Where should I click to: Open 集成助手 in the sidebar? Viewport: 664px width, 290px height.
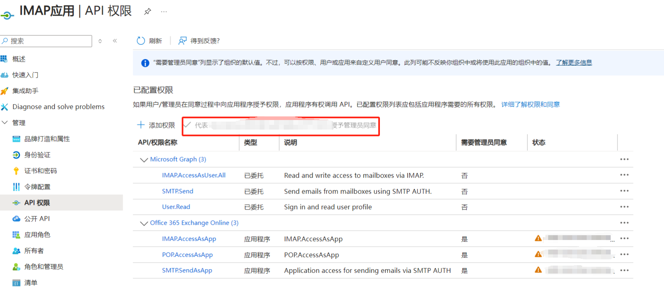25,91
